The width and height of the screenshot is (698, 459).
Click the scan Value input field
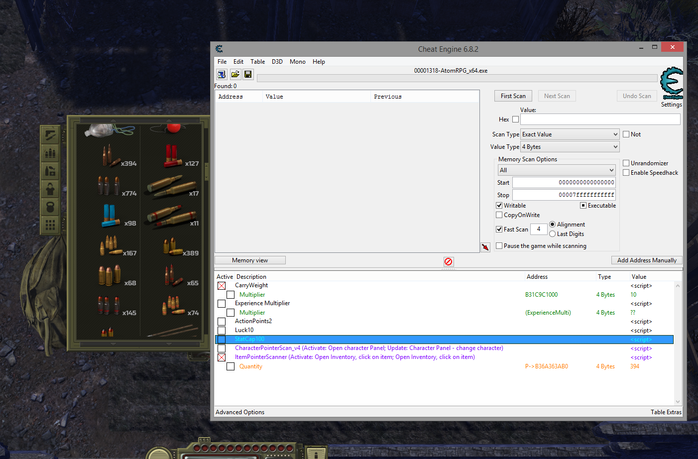(600, 119)
